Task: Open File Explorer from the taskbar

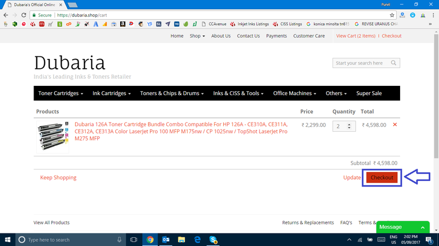Action: tap(182, 239)
